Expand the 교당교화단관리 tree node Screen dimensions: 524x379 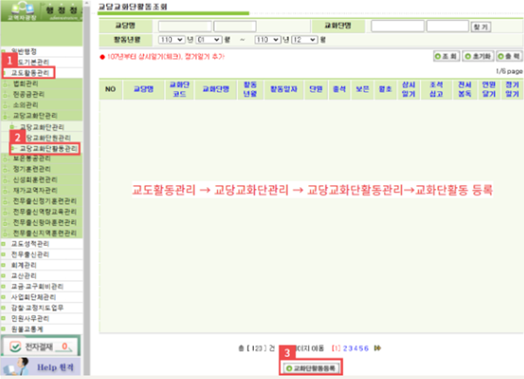(32, 115)
